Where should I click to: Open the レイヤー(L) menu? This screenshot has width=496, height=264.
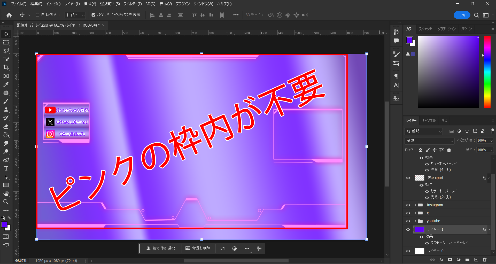(x=72, y=4)
